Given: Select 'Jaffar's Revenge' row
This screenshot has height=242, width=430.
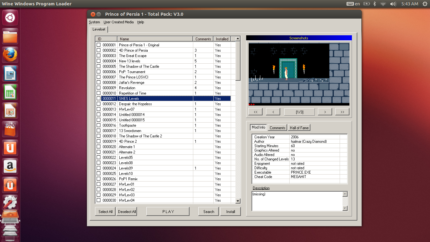Looking at the screenshot, I should (x=163, y=82).
